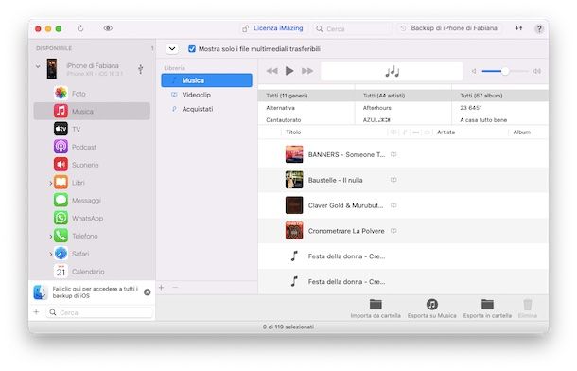Select the Afterhours artist
This screenshot has height=371, width=577.
coord(403,108)
